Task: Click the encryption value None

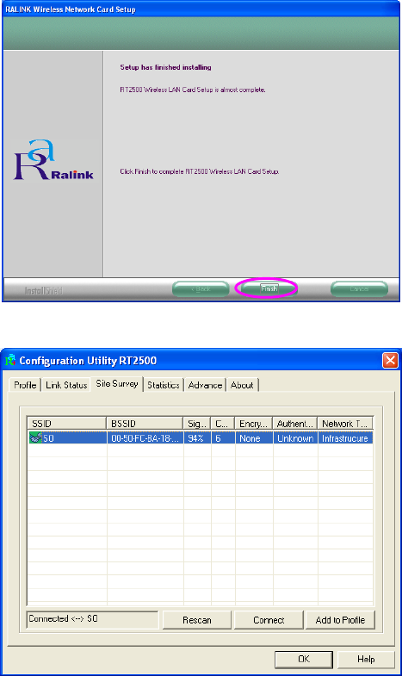Action: (x=250, y=438)
